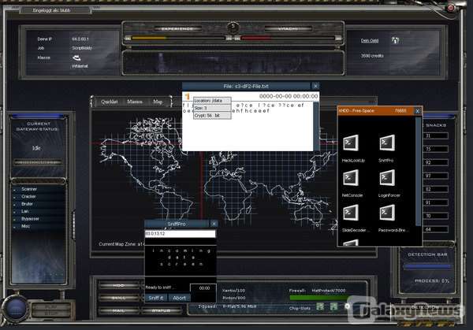The height and width of the screenshot is (330, 473).
Task: Click the money icon beside Dein Geld
Action: click(395, 40)
